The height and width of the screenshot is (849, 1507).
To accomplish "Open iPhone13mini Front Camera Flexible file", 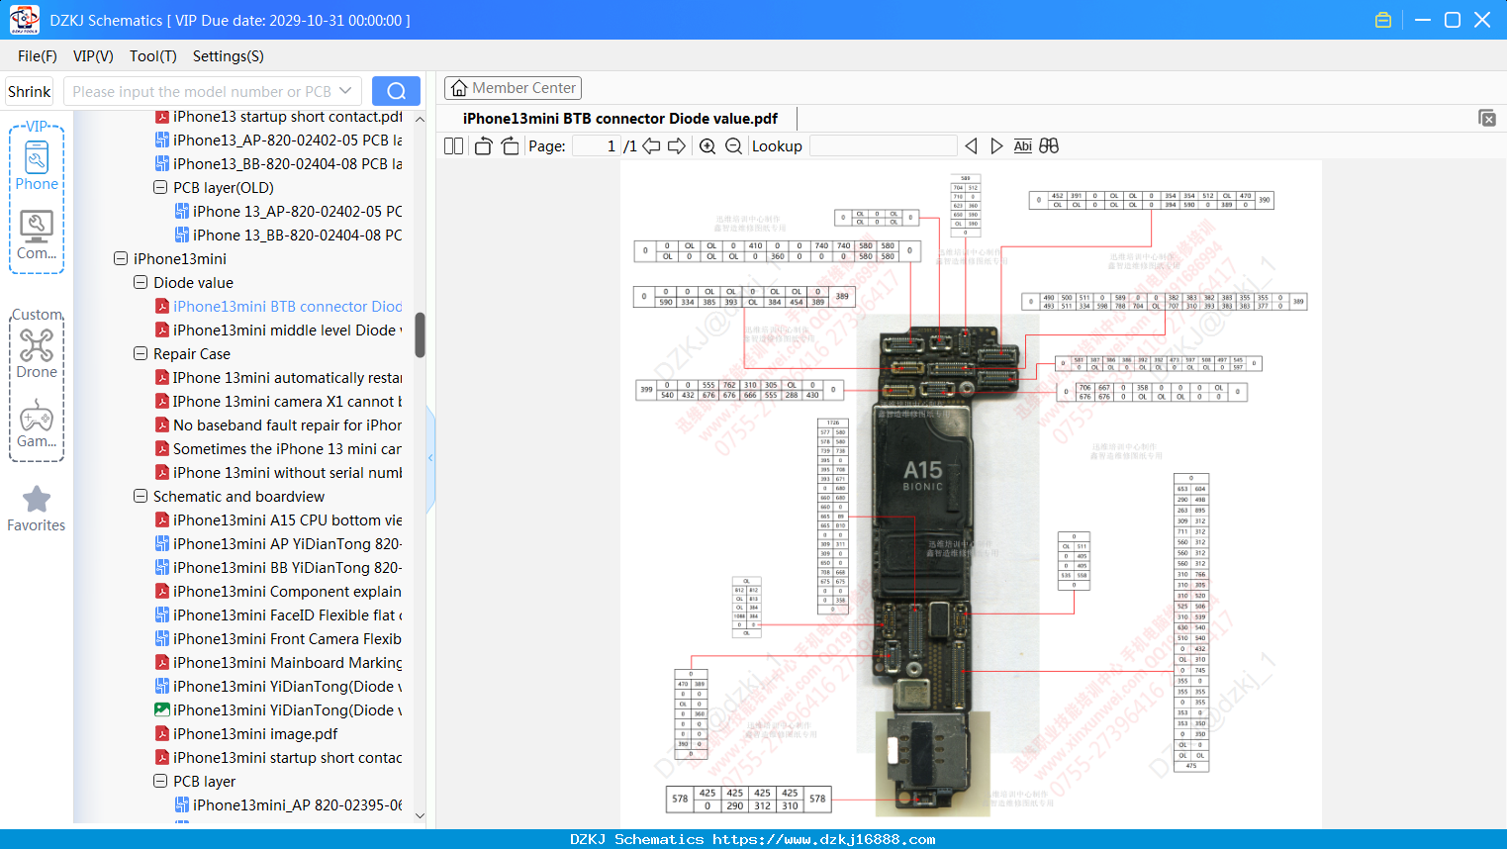I will click(287, 638).
